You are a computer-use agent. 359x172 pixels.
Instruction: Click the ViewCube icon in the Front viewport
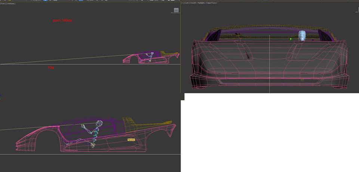point(176,10)
